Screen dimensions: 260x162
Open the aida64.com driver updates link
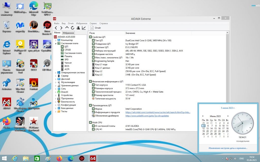[x=147, y=116]
